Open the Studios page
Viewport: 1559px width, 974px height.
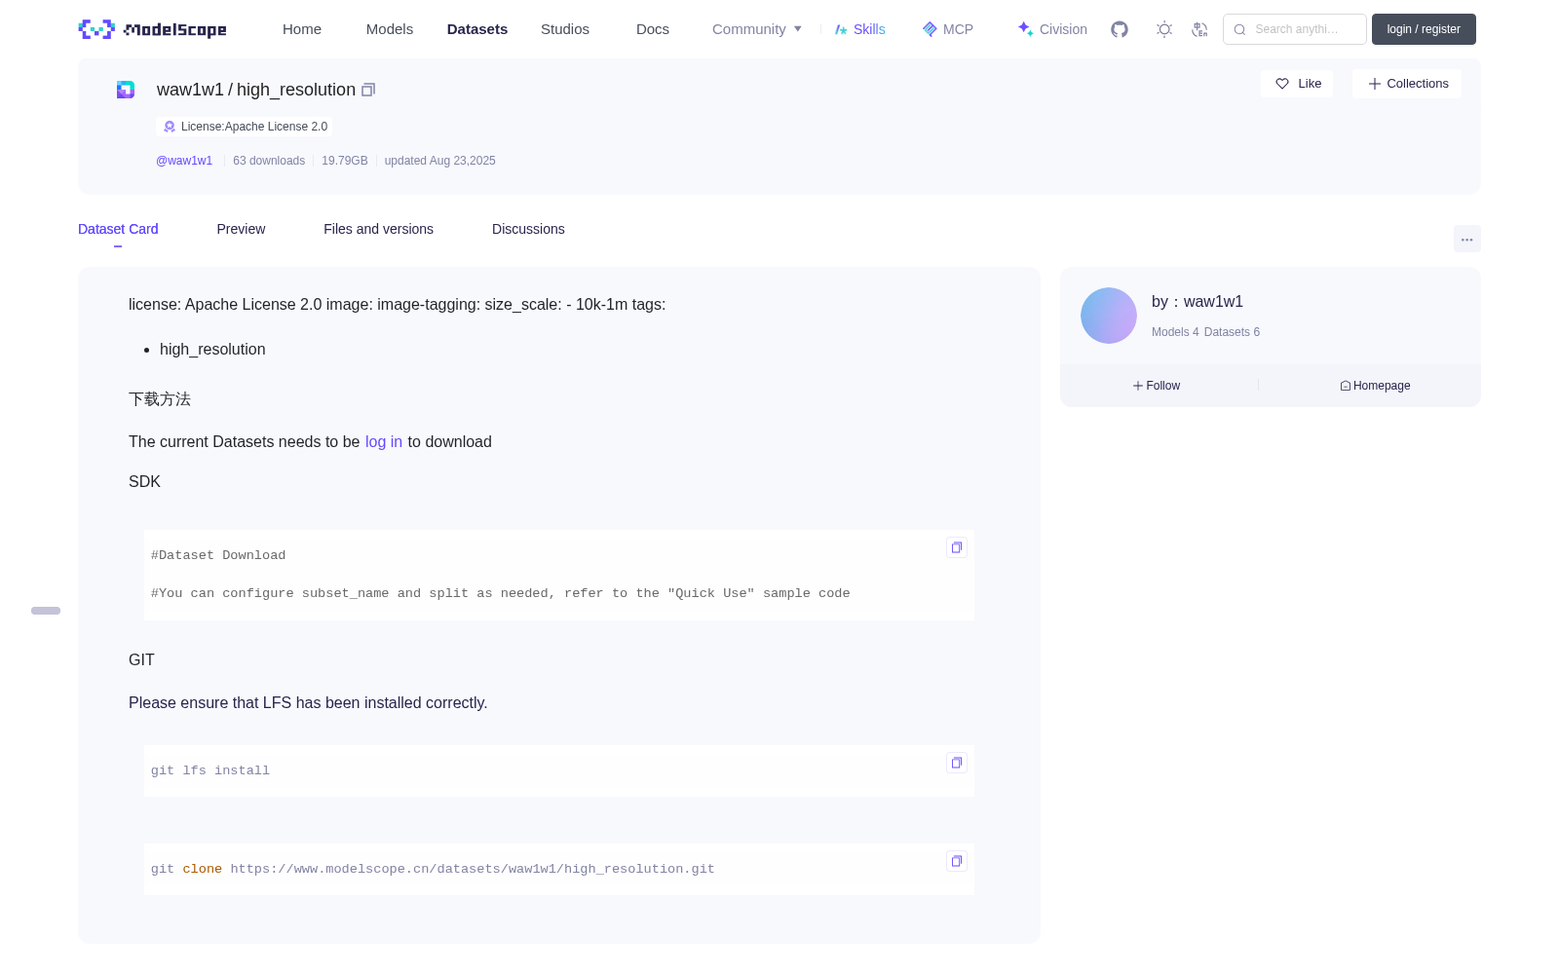point(565,29)
